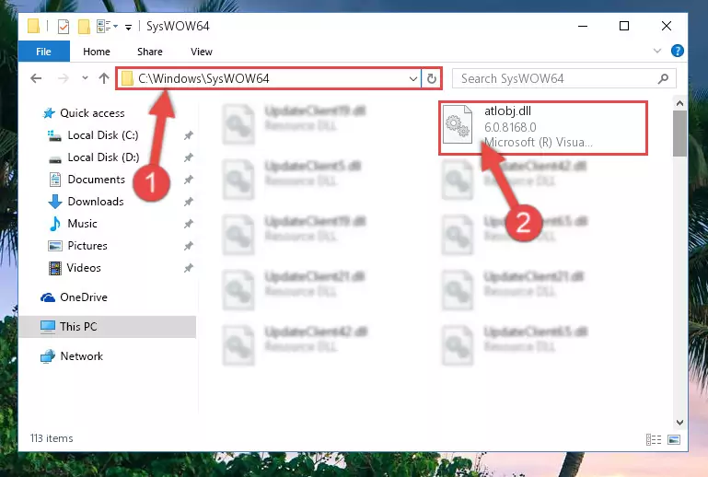Open Pictures in navigation pane

[x=87, y=246]
